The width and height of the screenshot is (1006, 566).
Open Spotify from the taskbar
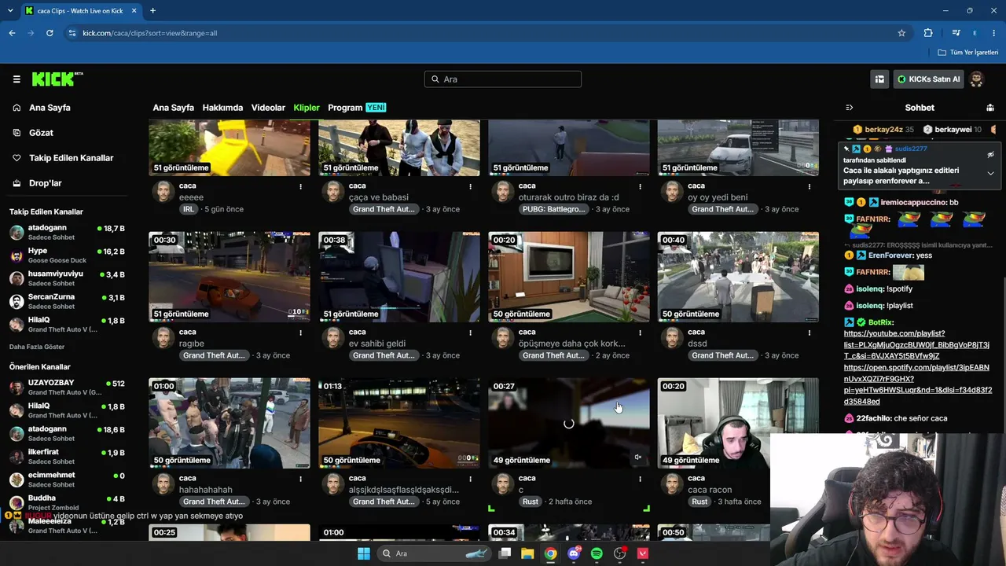pyautogui.click(x=597, y=553)
